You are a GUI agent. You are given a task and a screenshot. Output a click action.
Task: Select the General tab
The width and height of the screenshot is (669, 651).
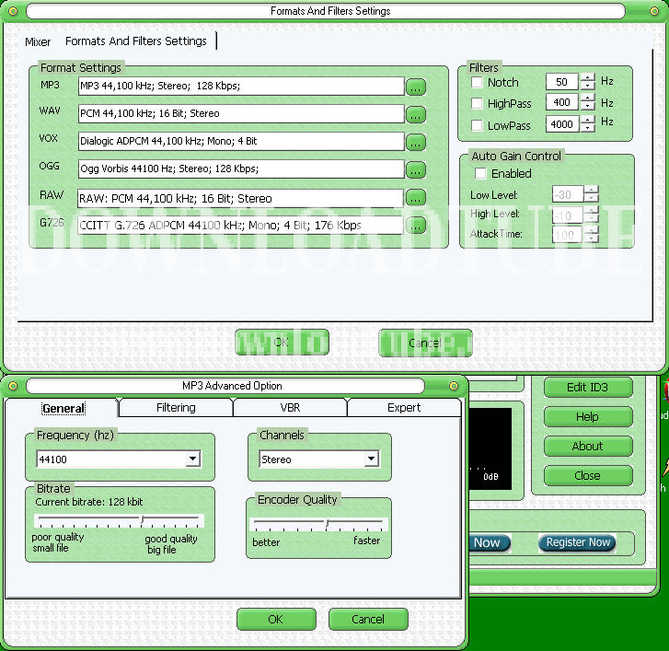63,408
